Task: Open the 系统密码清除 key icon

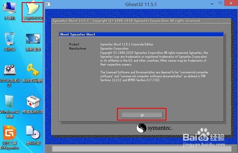Action: (x=33, y=73)
